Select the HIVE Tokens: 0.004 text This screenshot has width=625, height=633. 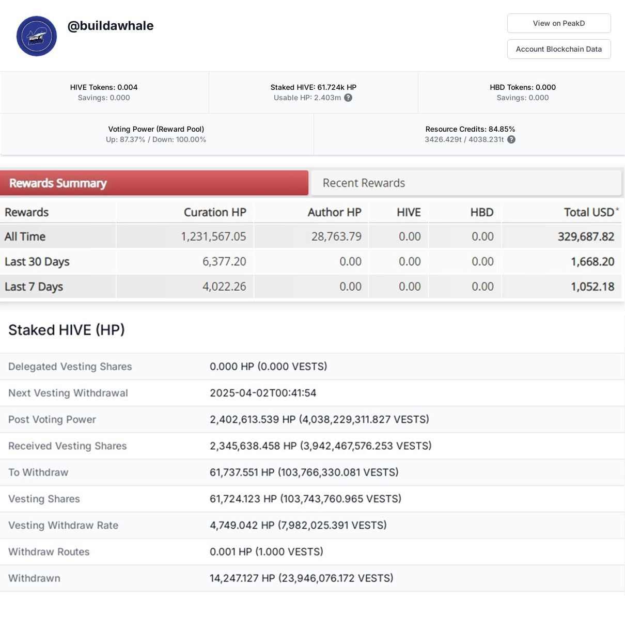coord(104,87)
